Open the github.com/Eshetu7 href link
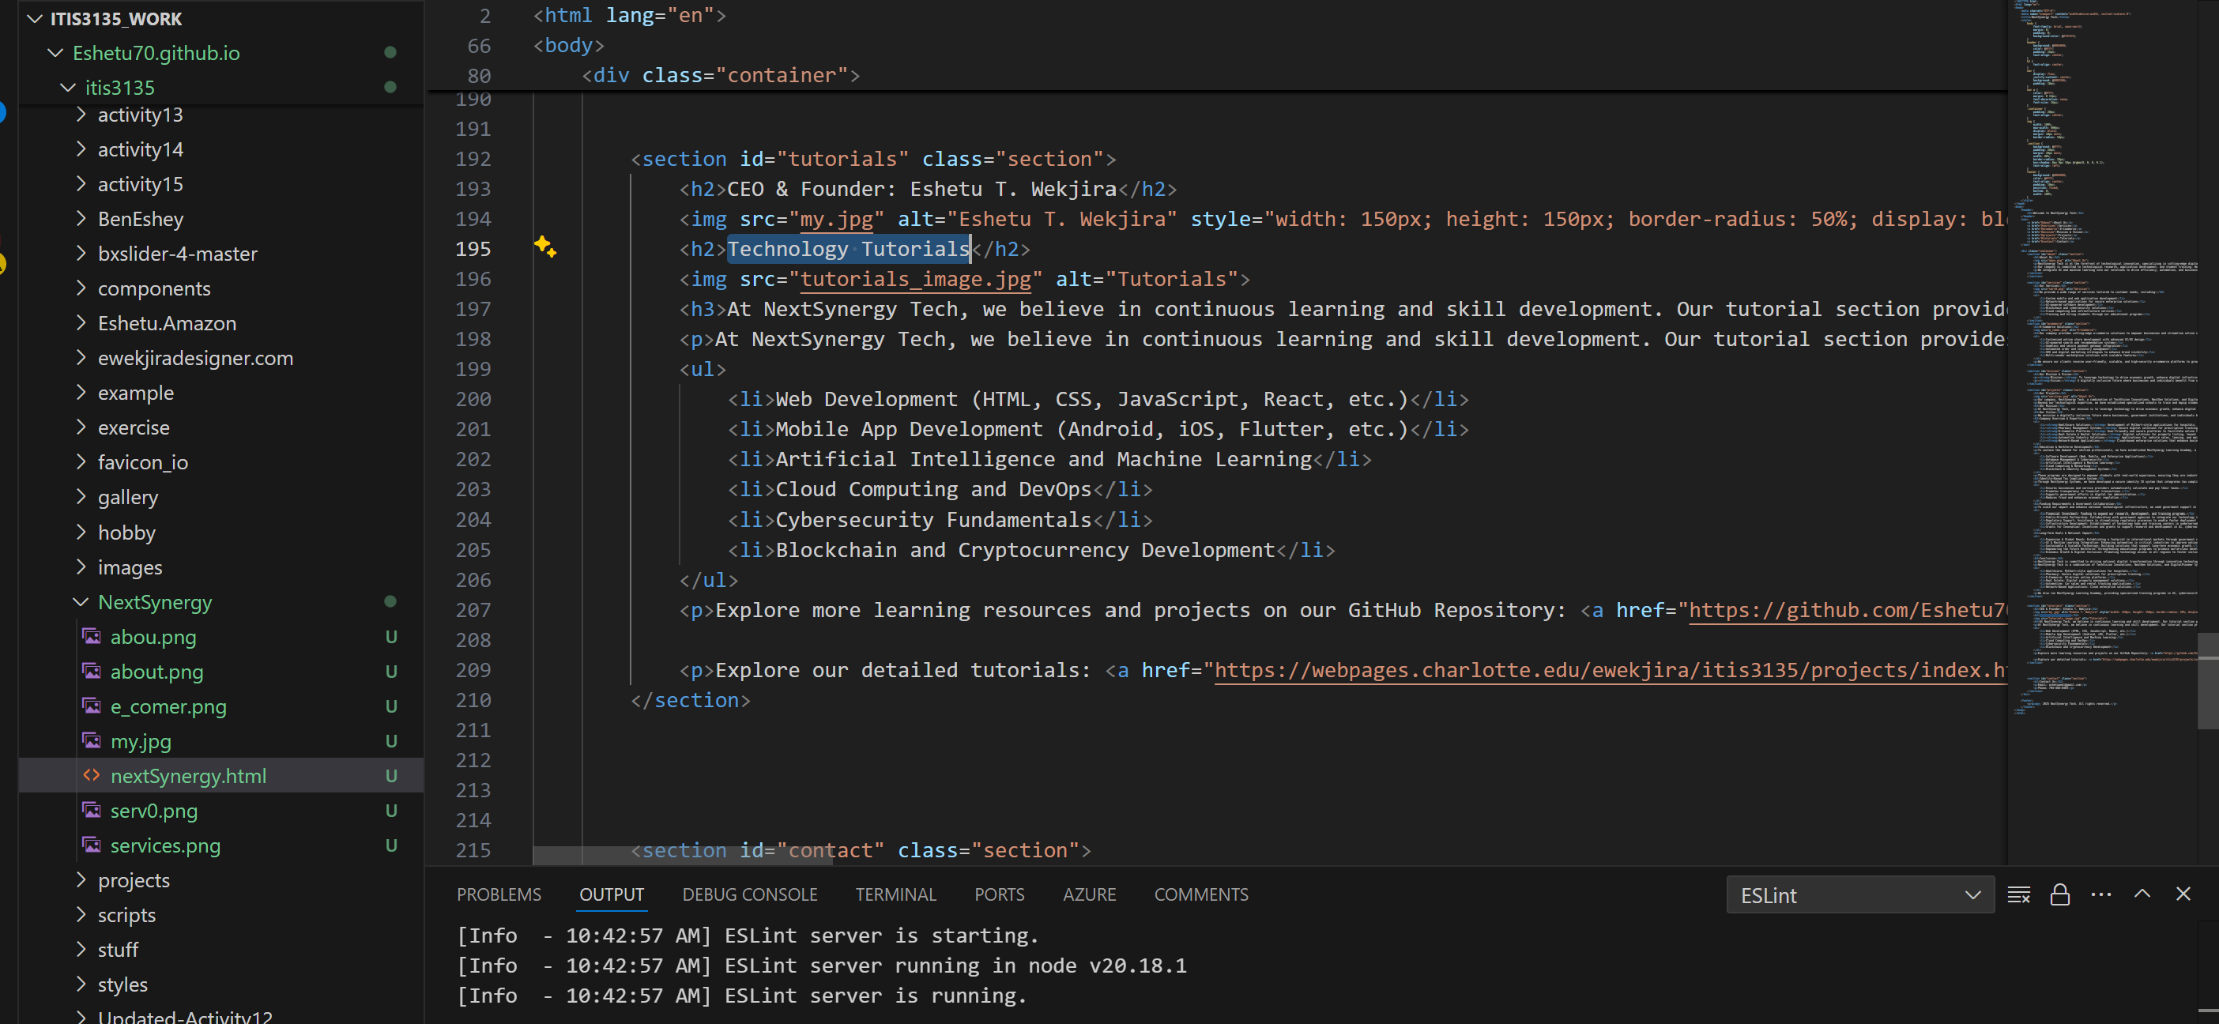The width and height of the screenshot is (2219, 1024). 1848,610
